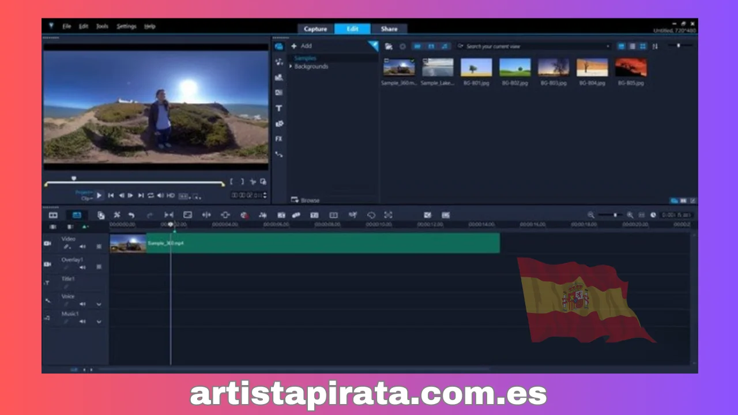Fit project in timeline window
This screenshot has height=415, width=738.
pyautogui.click(x=641, y=215)
